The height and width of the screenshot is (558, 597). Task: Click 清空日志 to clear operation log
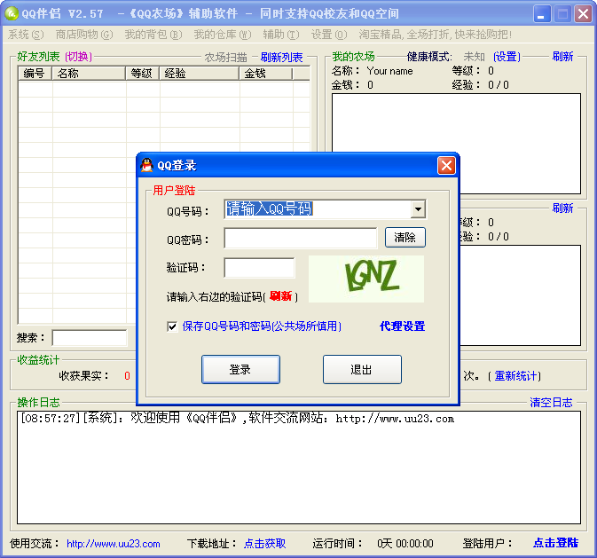coord(551,402)
